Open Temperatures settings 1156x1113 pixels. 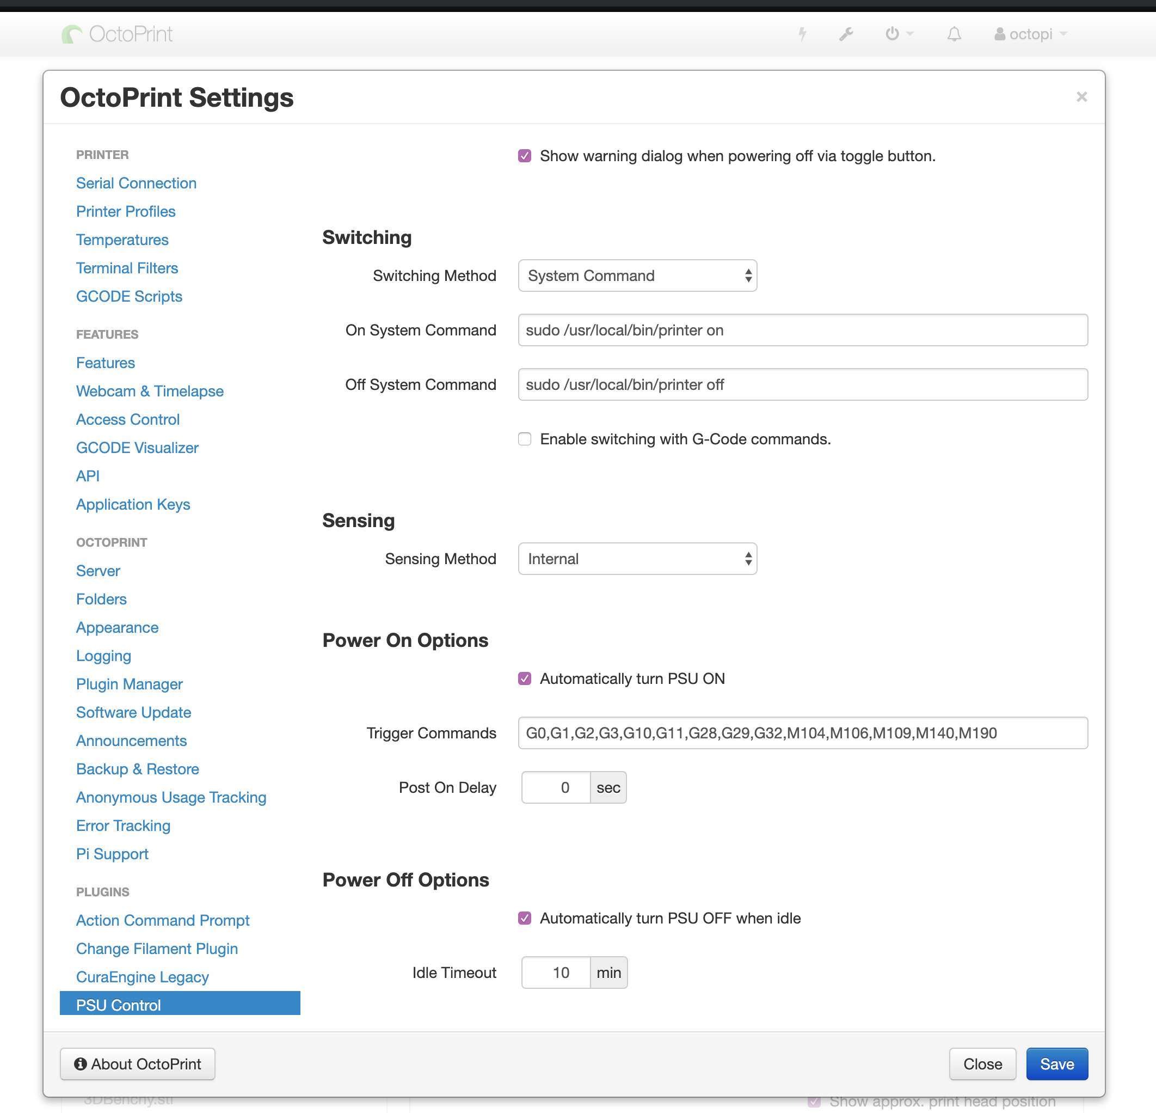pyautogui.click(x=122, y=240)
